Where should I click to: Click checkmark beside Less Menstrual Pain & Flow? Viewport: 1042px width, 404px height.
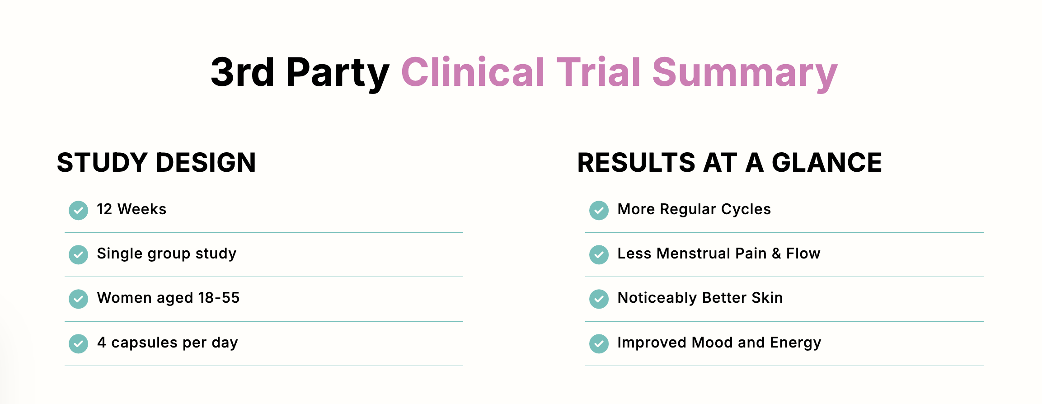click(x=599, y=254)
